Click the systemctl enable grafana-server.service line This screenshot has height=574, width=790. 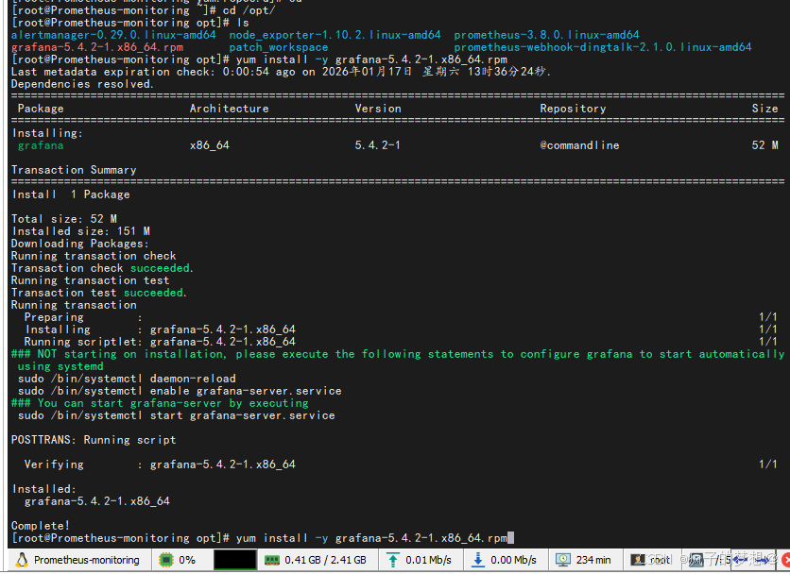pos(180,391)
